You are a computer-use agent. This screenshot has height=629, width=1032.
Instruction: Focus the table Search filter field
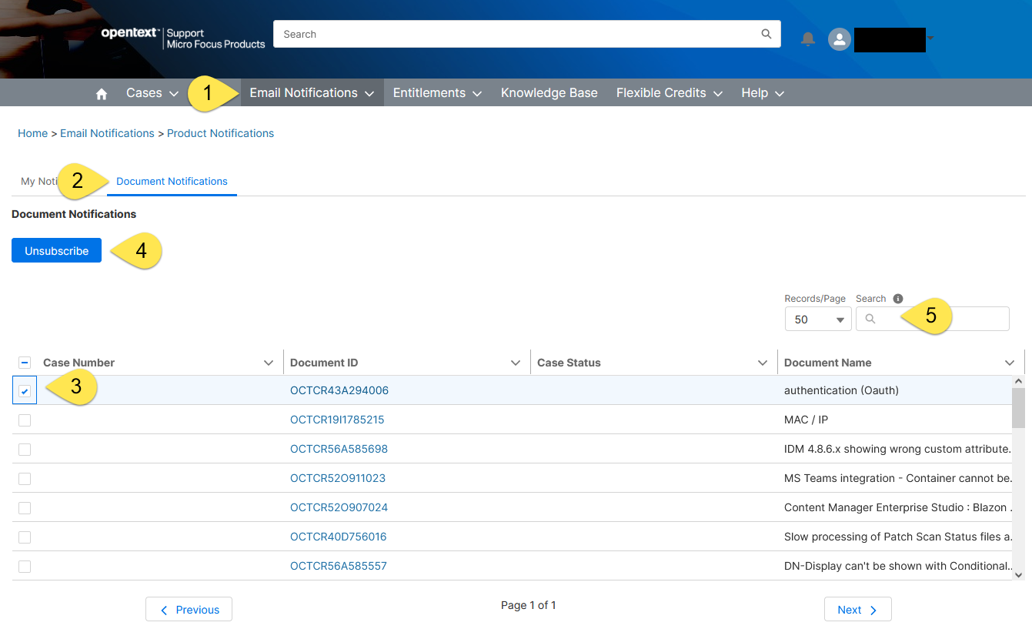933,319
